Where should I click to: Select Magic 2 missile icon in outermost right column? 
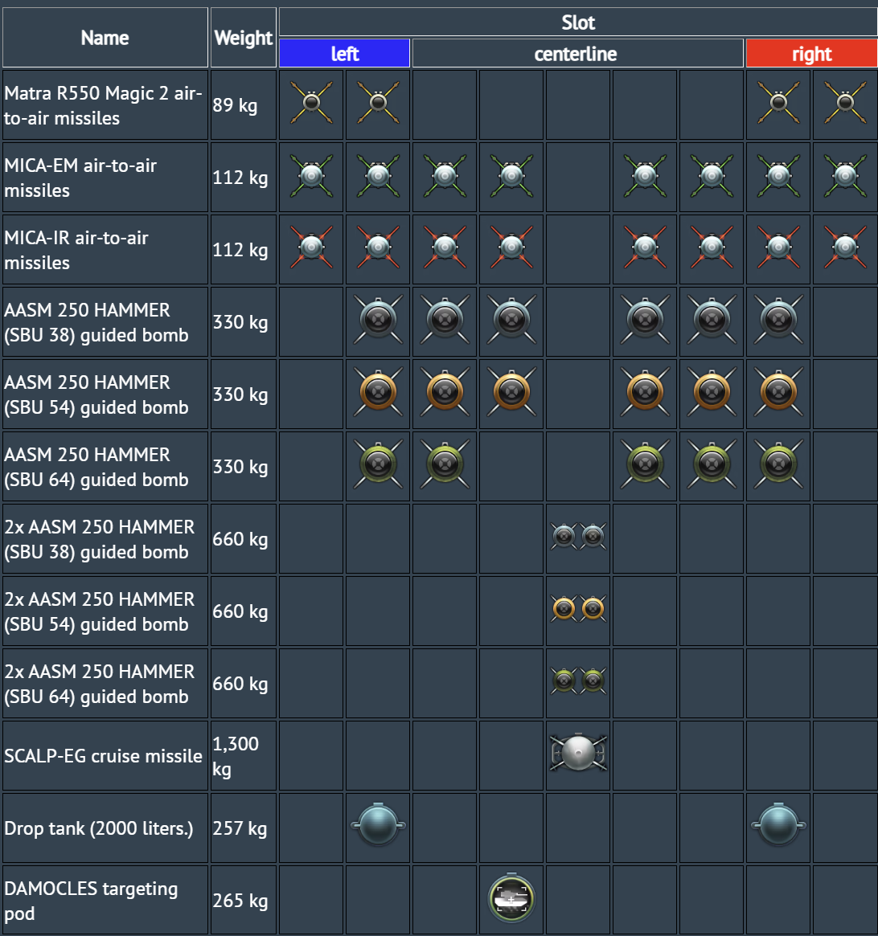click(845, 103)
